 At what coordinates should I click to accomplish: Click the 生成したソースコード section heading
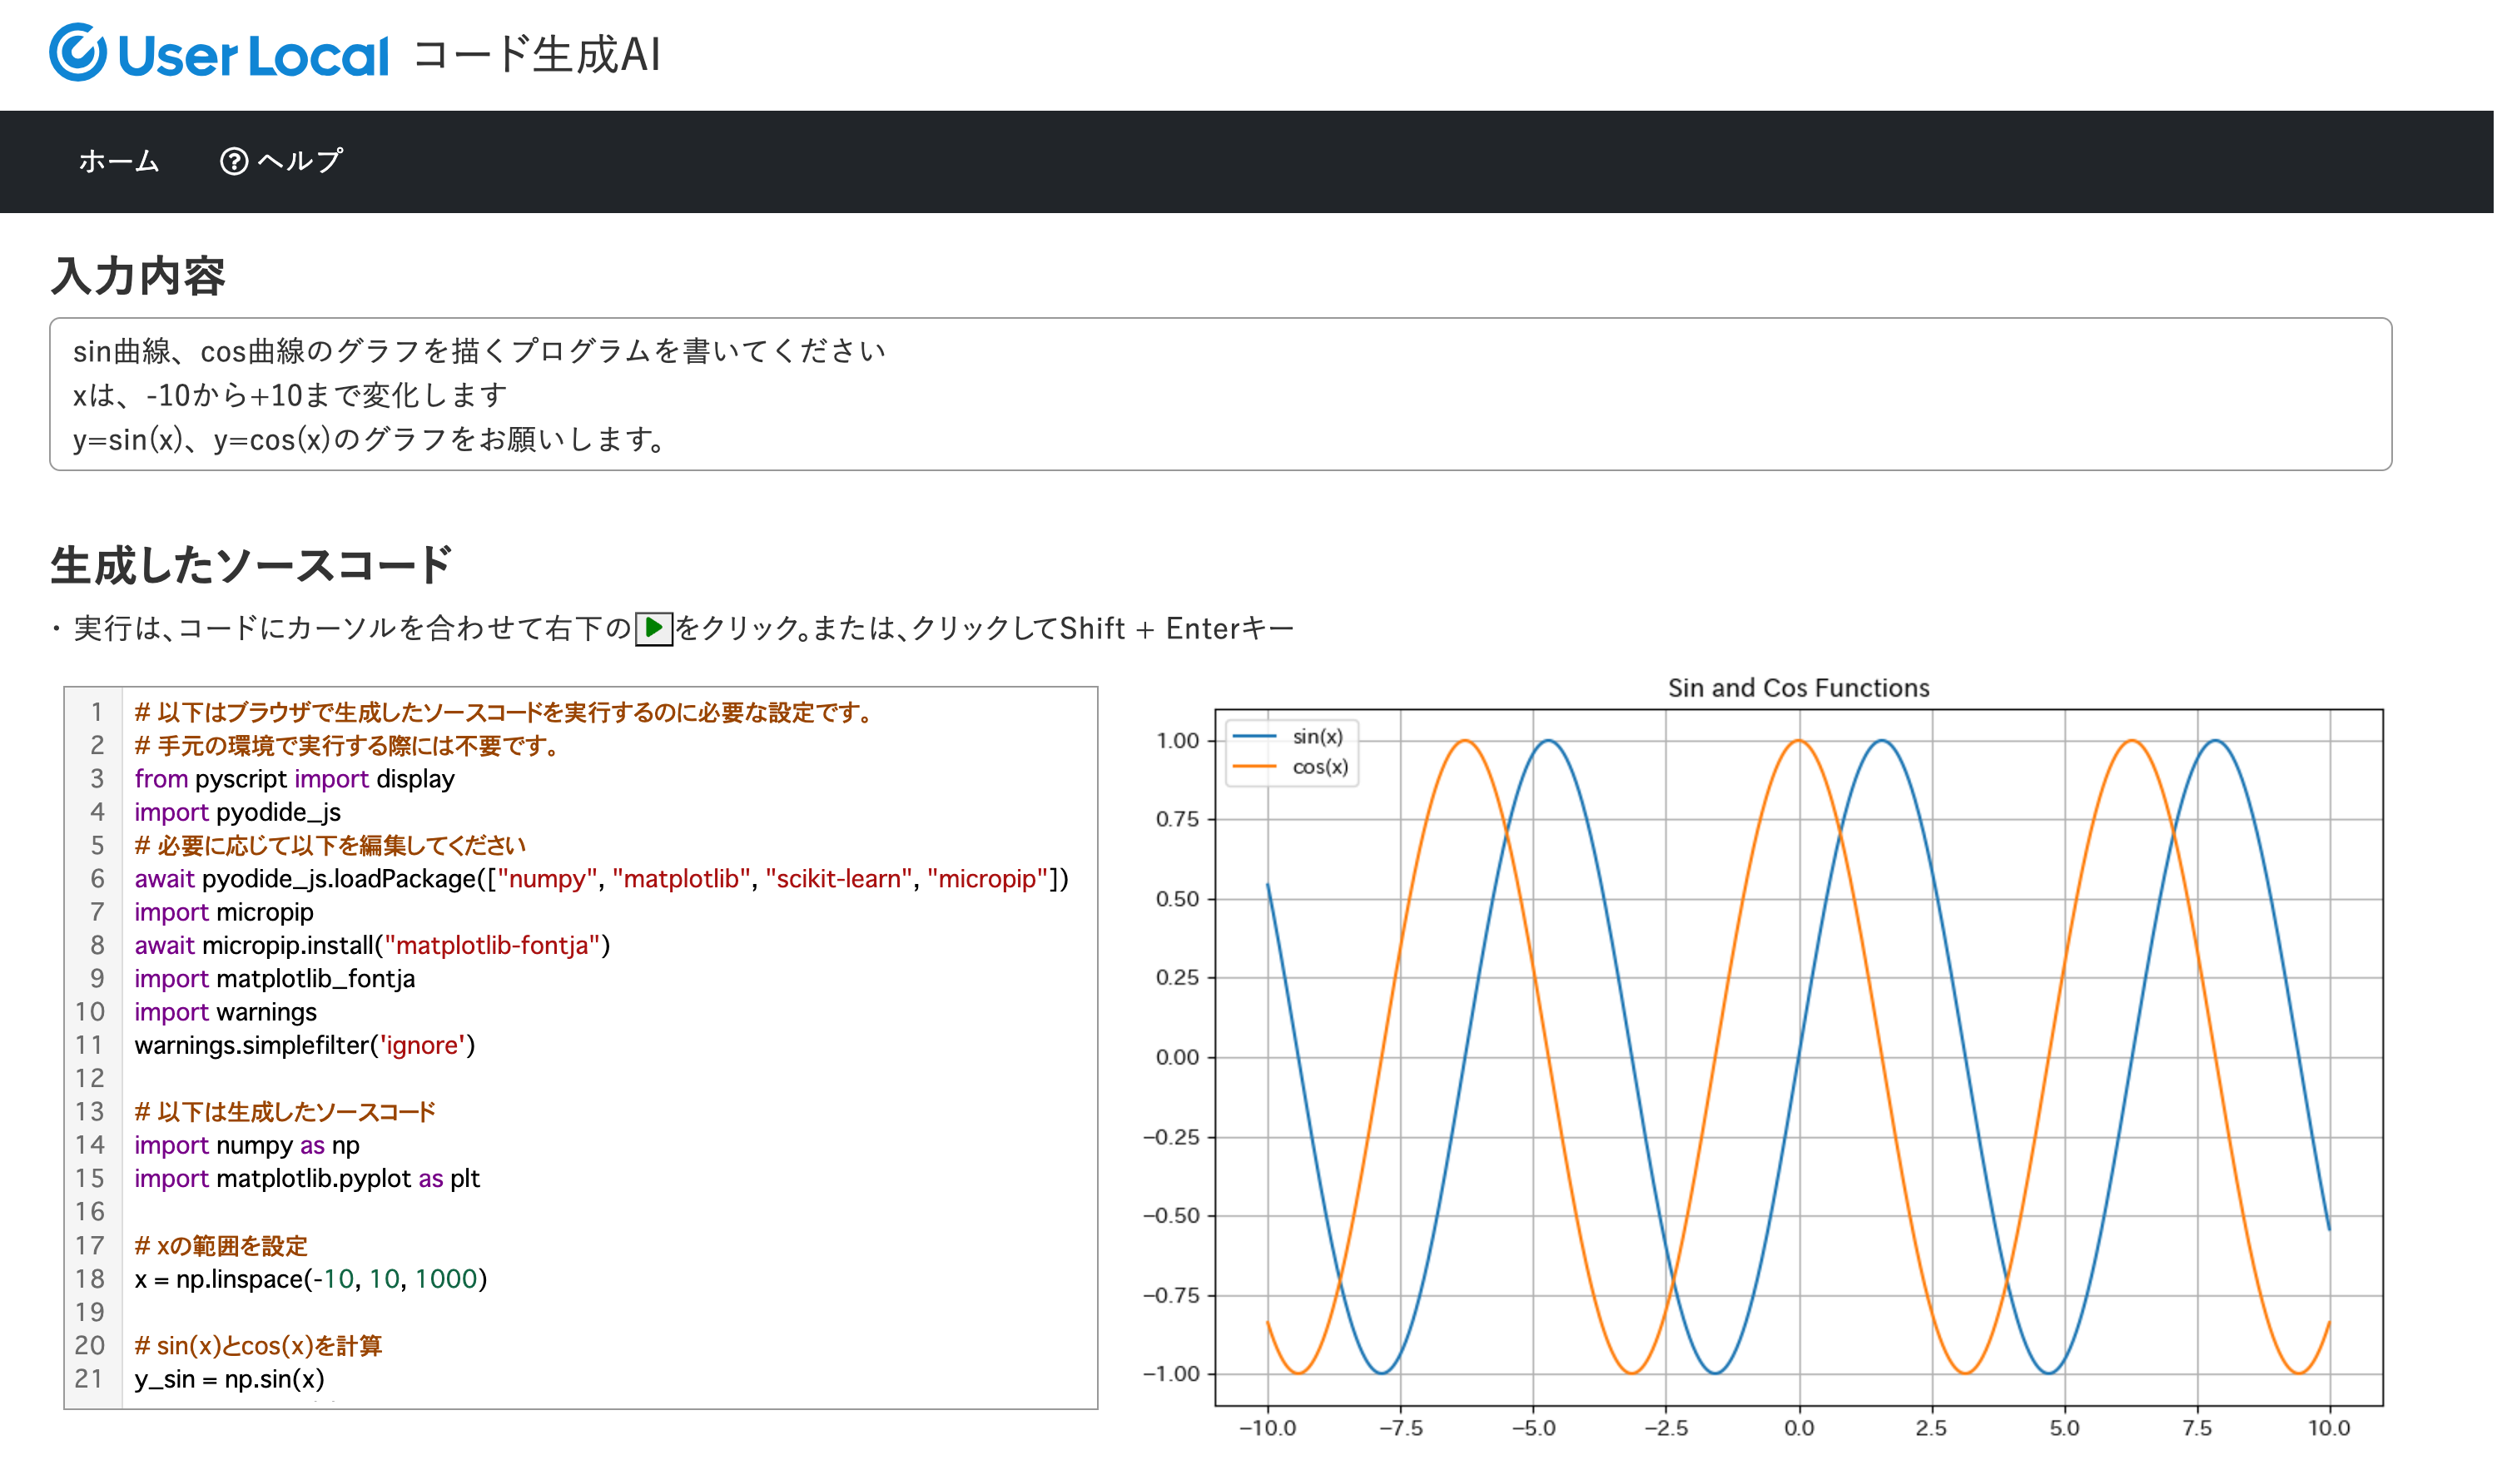(251, 565)
